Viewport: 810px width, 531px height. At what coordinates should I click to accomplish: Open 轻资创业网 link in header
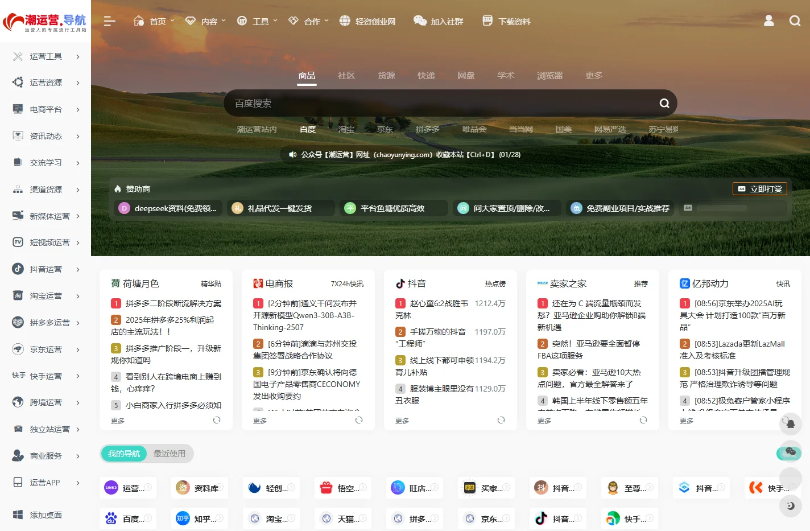click(367, 21)
